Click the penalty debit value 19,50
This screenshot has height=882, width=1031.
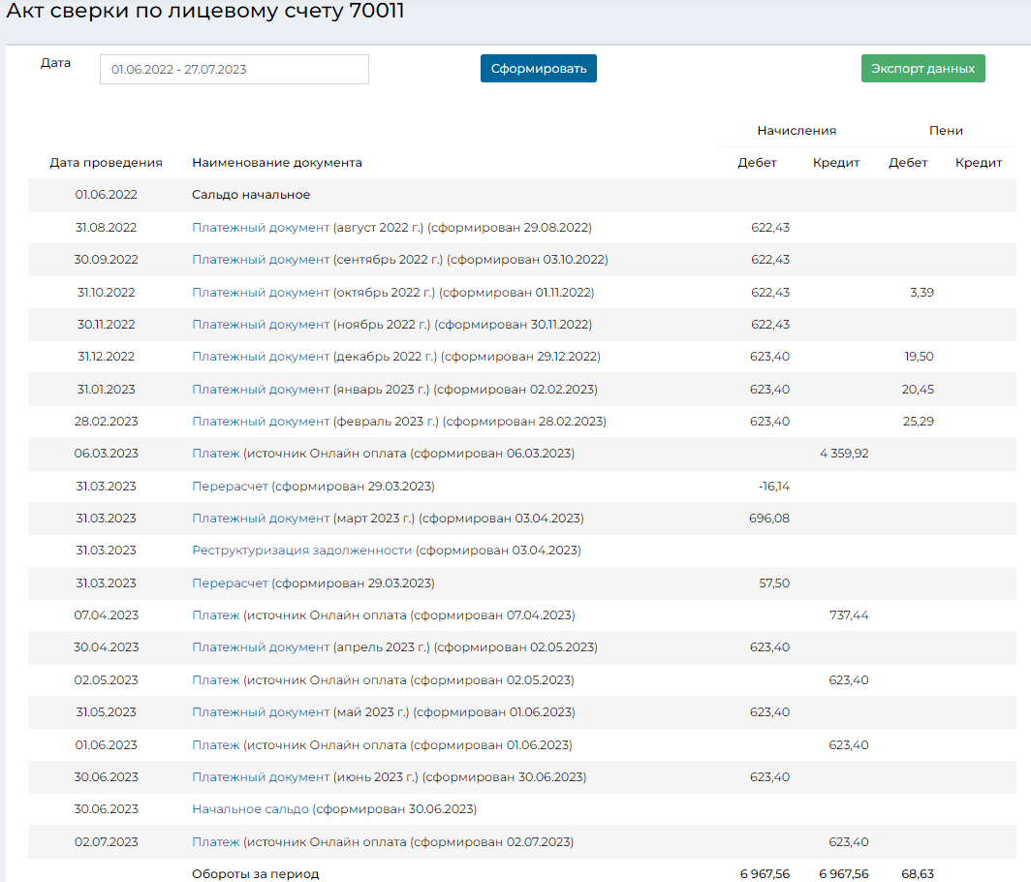[x=920, y=357]
